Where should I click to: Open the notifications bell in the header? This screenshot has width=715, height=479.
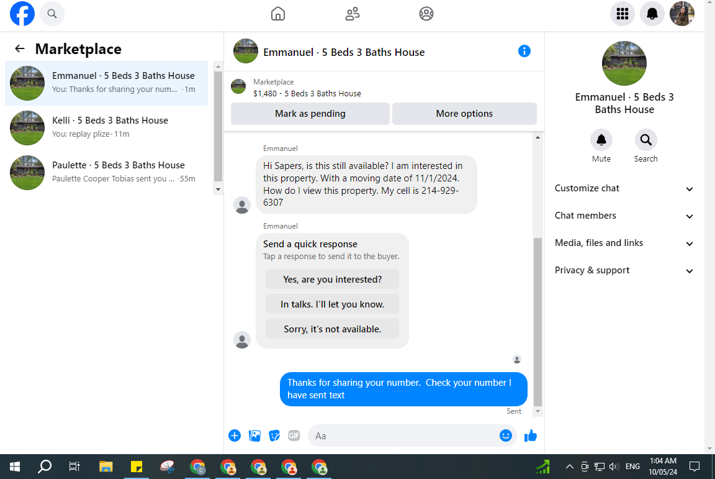click(x=652, y=14)
